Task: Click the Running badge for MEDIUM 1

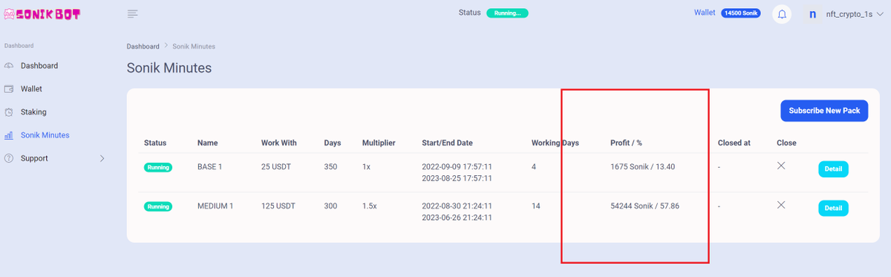Action: click(158, 206)
